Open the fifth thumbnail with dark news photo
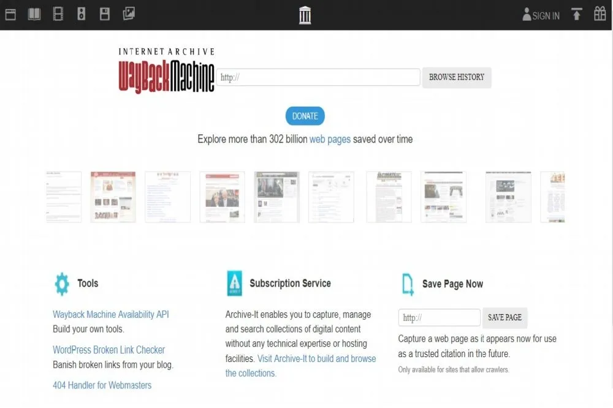 (x=277, y=197)
